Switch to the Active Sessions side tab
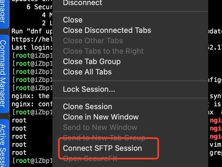Image resolution: width=222 pixels, height=167 pixels. click(4, 143)
